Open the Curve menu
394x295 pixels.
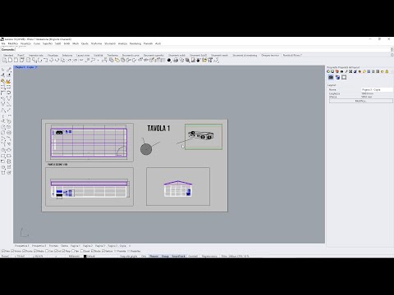[x=37, y=43]
